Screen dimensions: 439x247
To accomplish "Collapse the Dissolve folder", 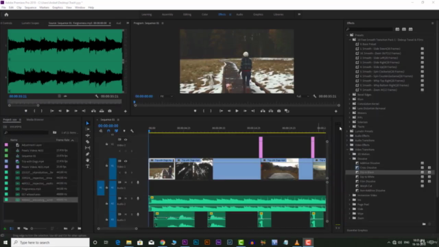I will 350,158.
